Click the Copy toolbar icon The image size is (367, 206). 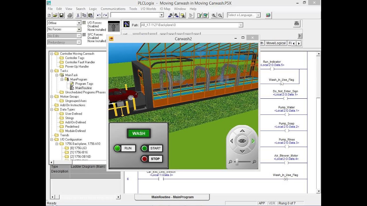tap(84, 15)
